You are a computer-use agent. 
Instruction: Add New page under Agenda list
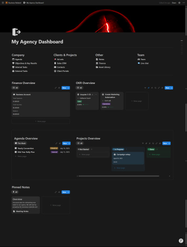(21, 157)
